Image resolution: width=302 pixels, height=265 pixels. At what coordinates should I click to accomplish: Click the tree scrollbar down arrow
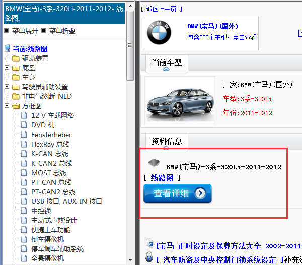coord(130,260)
